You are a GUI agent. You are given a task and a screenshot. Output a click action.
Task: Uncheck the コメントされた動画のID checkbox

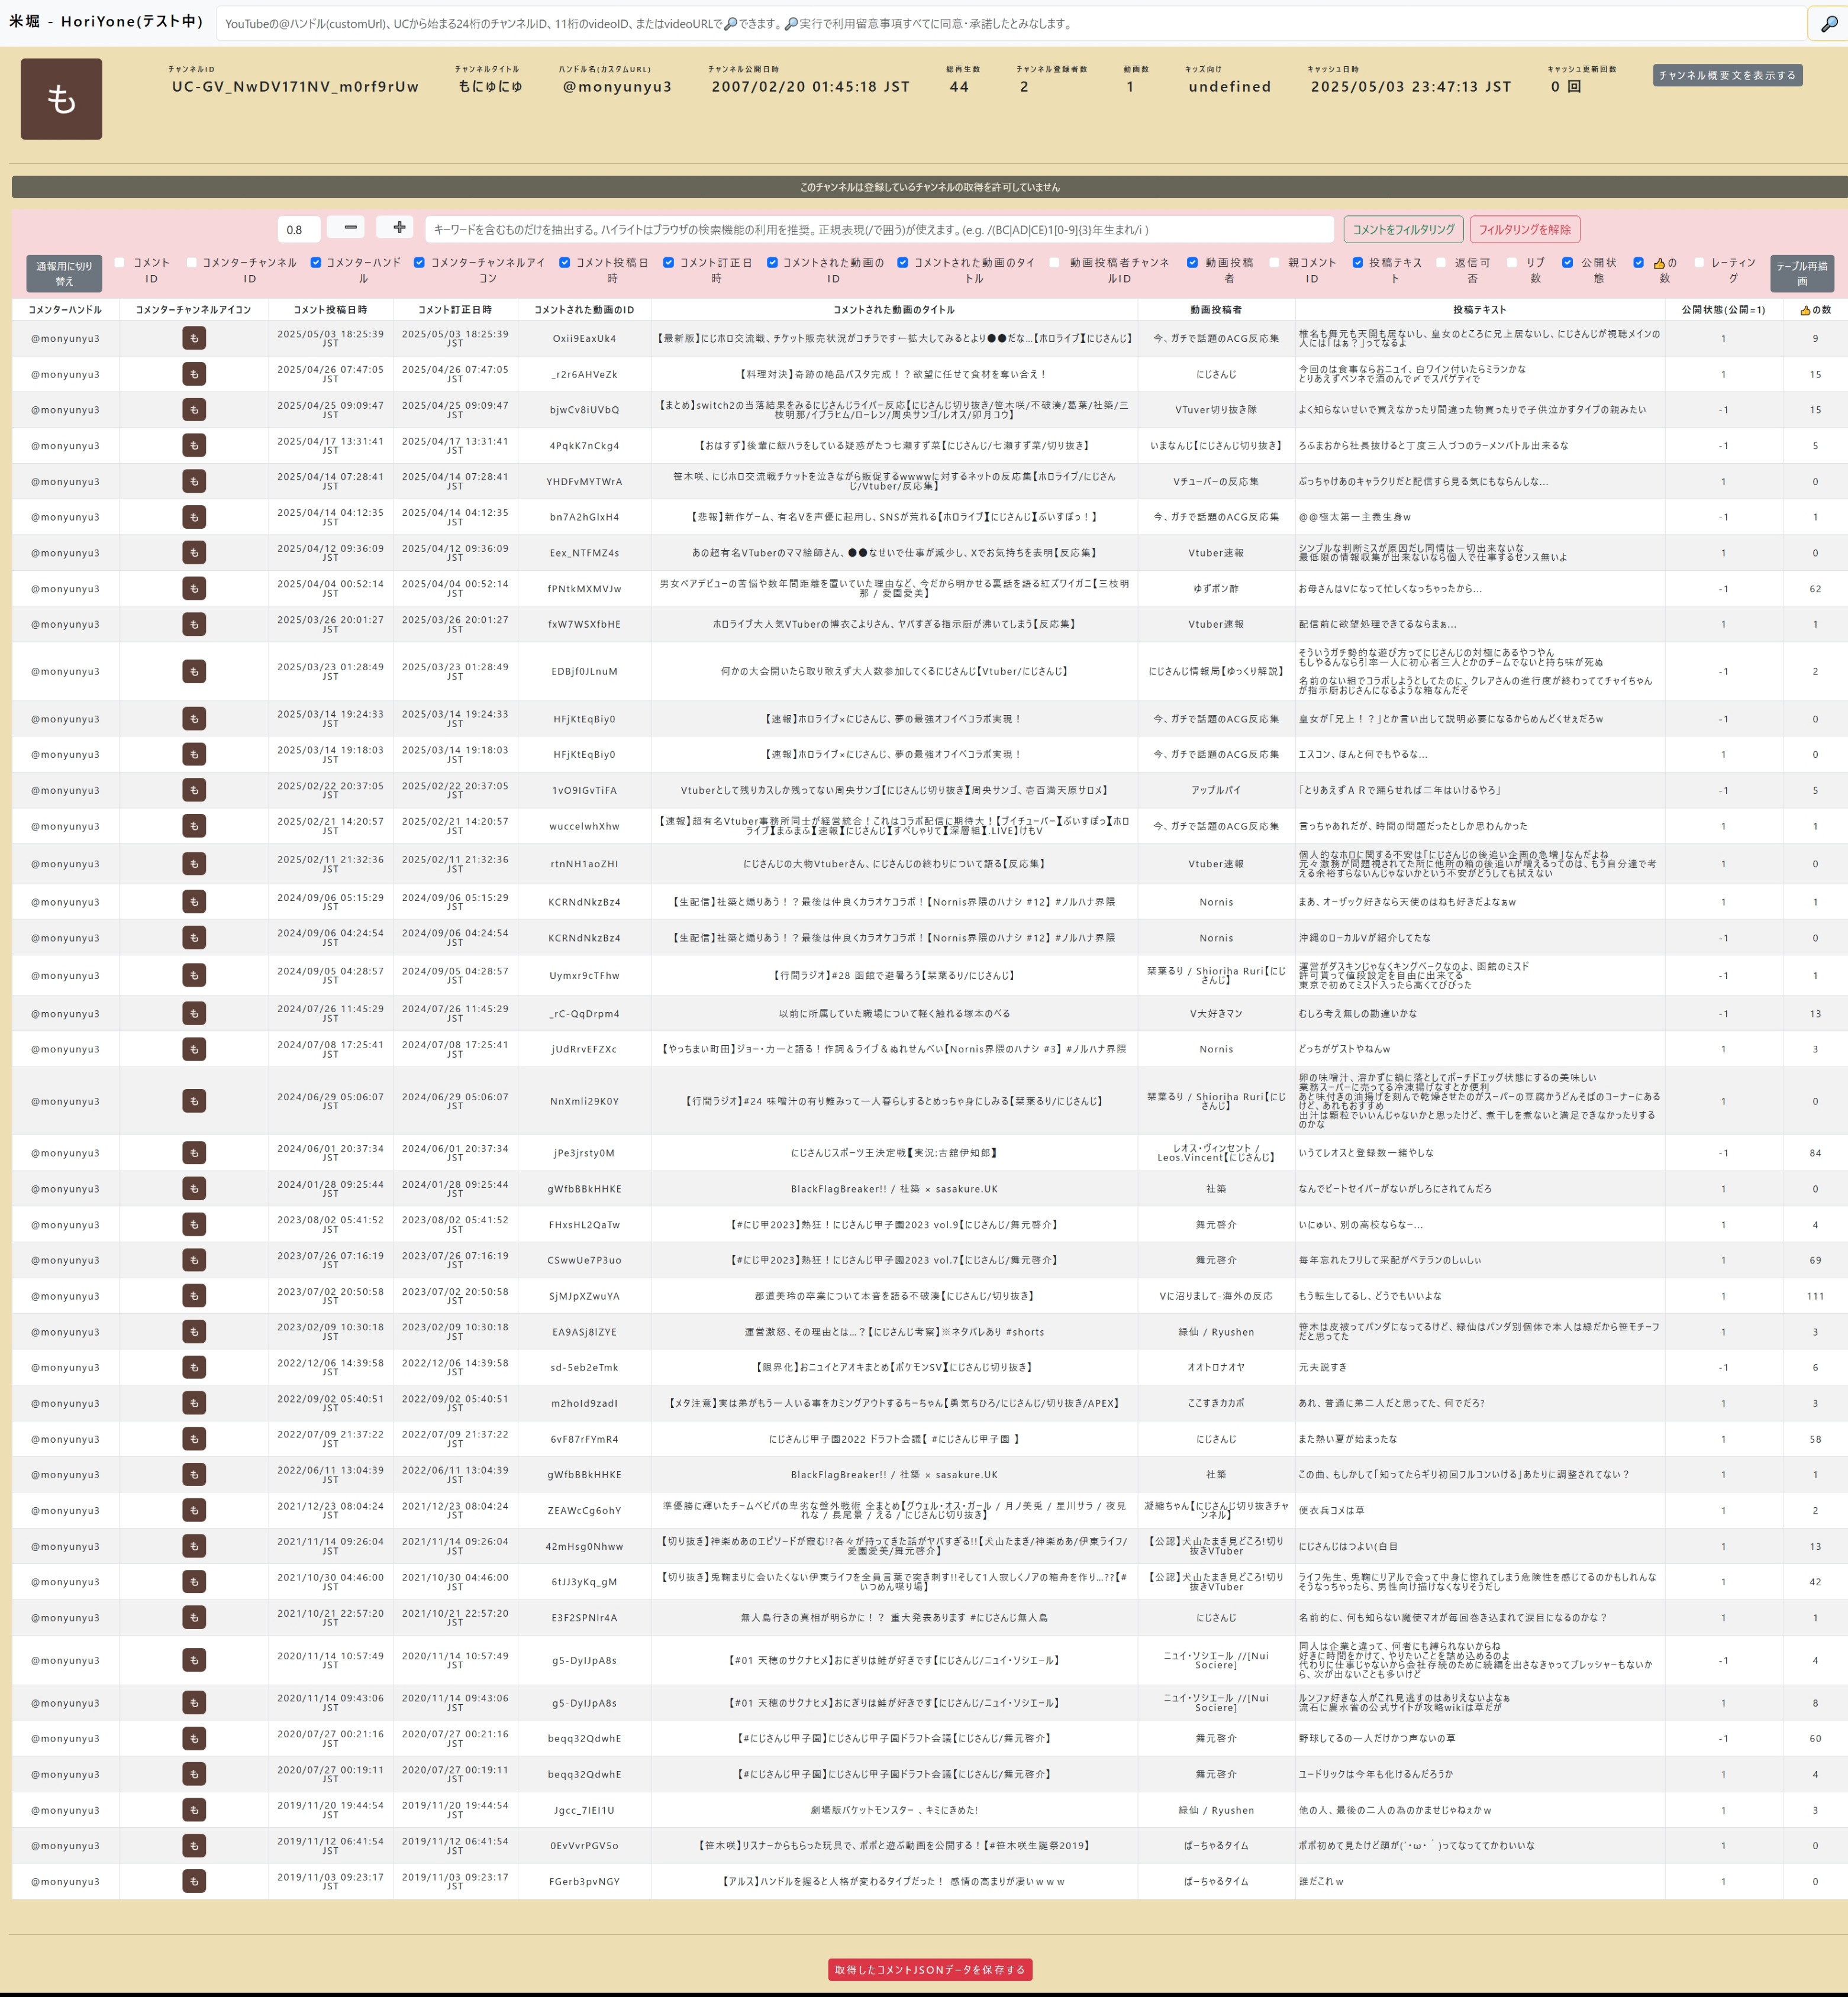pos(772,263)
